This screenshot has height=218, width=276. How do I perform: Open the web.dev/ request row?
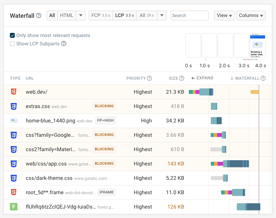[138, 92]
